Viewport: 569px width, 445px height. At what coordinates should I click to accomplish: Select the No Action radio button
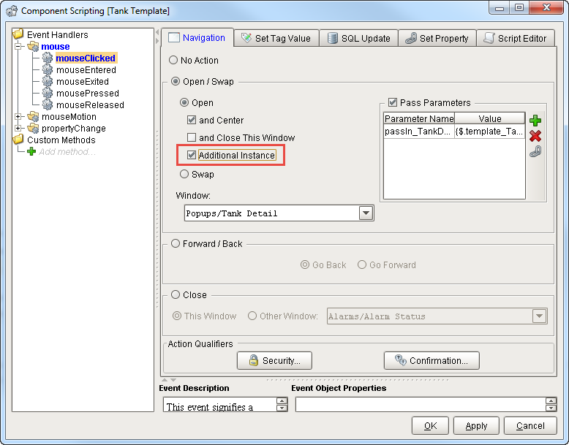point(173,60)
